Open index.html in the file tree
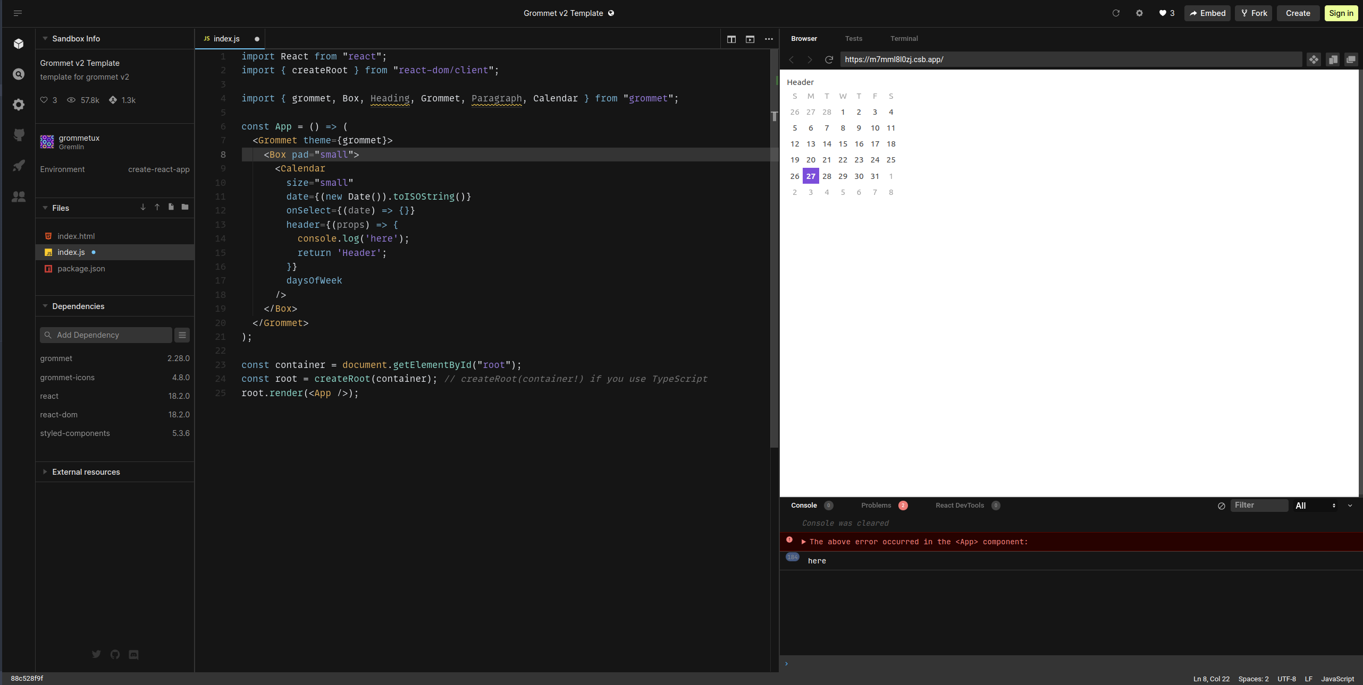The height and width of the screenshot is (685, 1363). point(115,236)
